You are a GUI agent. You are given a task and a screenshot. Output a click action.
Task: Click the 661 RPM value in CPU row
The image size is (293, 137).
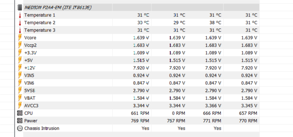tap(140, 113)
